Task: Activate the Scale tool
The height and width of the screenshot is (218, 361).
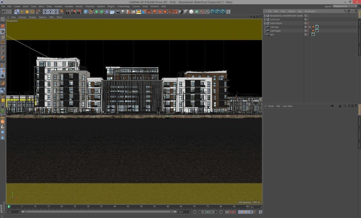Action: click(27, 12)
